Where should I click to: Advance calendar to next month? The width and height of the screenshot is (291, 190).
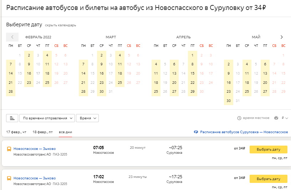coord(281,37)
